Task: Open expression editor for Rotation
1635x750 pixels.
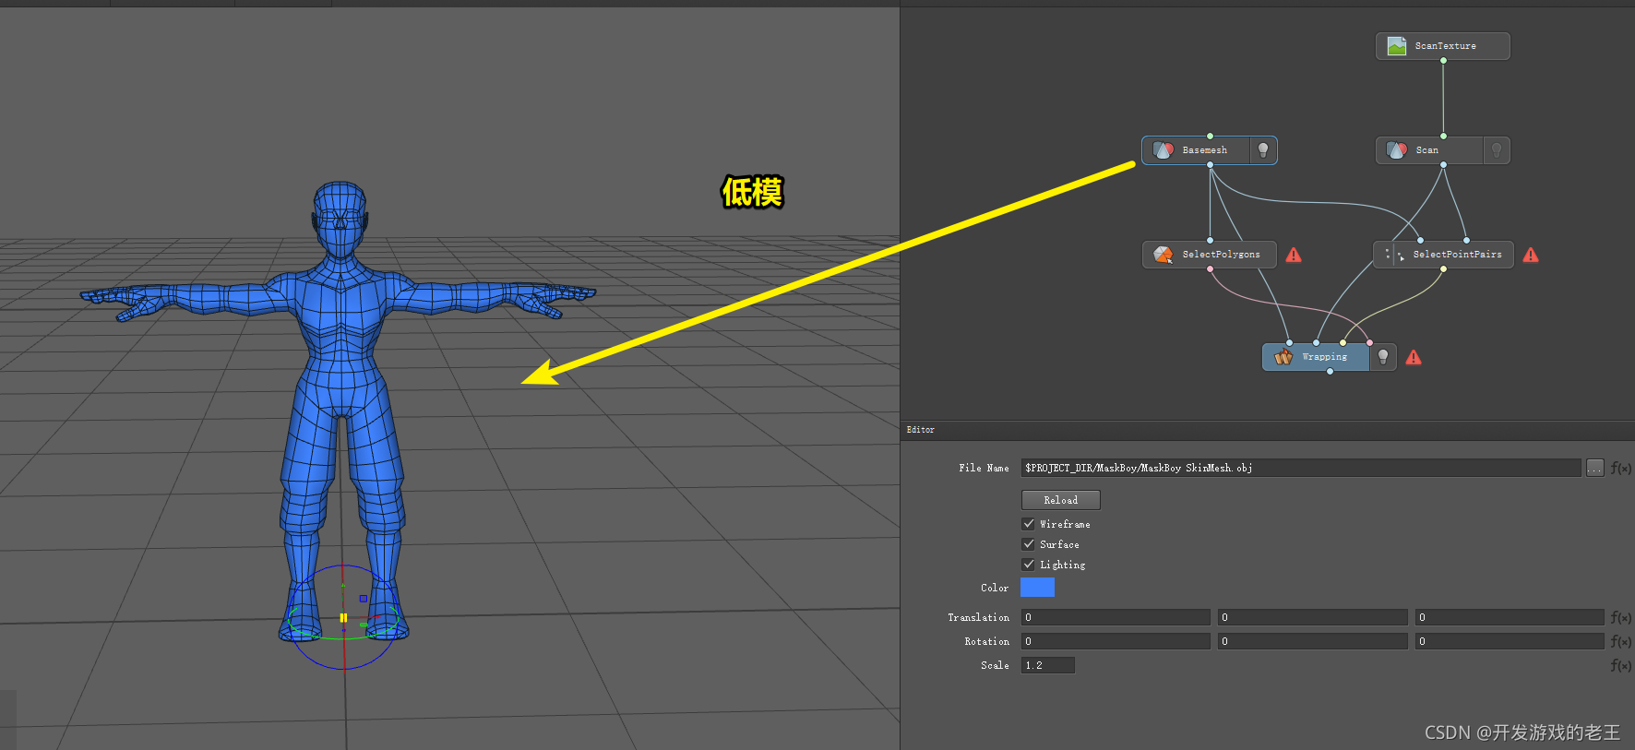Action: click(1621, 641)
